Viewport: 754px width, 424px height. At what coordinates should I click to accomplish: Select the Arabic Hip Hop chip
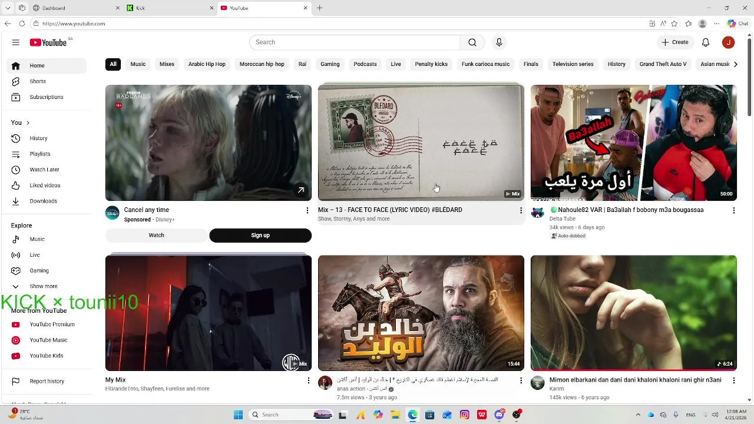click(x=207, y=64)
